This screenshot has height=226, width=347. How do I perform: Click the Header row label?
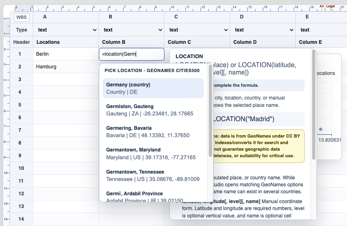tap(21, 42)
